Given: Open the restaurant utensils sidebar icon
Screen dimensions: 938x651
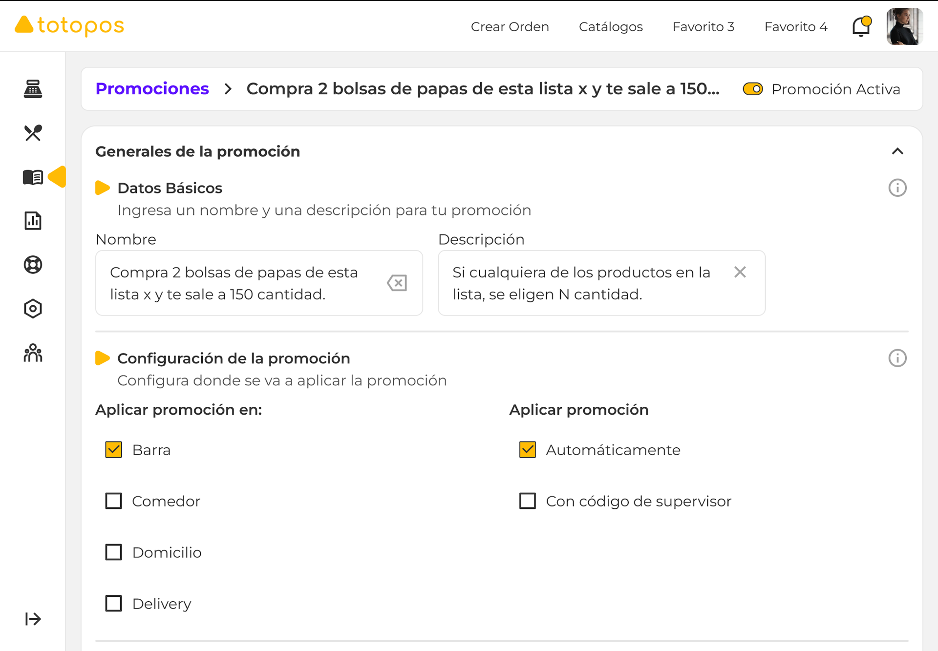Looking at the screenshot, I should coord(33,133).
